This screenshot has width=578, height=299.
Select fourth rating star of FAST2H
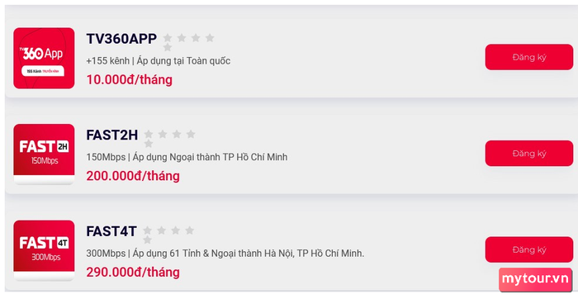click(x=191, y=134)
